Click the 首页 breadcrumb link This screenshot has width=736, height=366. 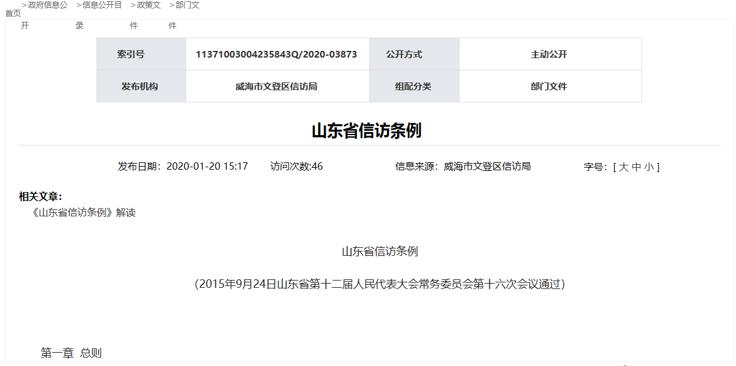(13, 13)
